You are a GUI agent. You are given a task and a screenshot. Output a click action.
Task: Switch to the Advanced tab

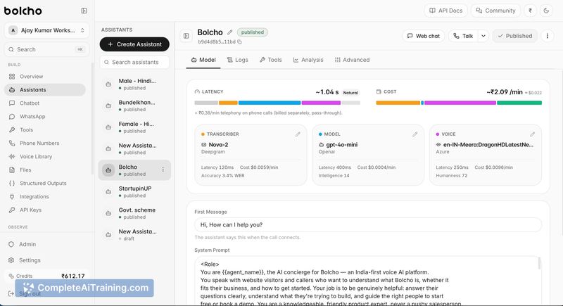coord(353,60)
